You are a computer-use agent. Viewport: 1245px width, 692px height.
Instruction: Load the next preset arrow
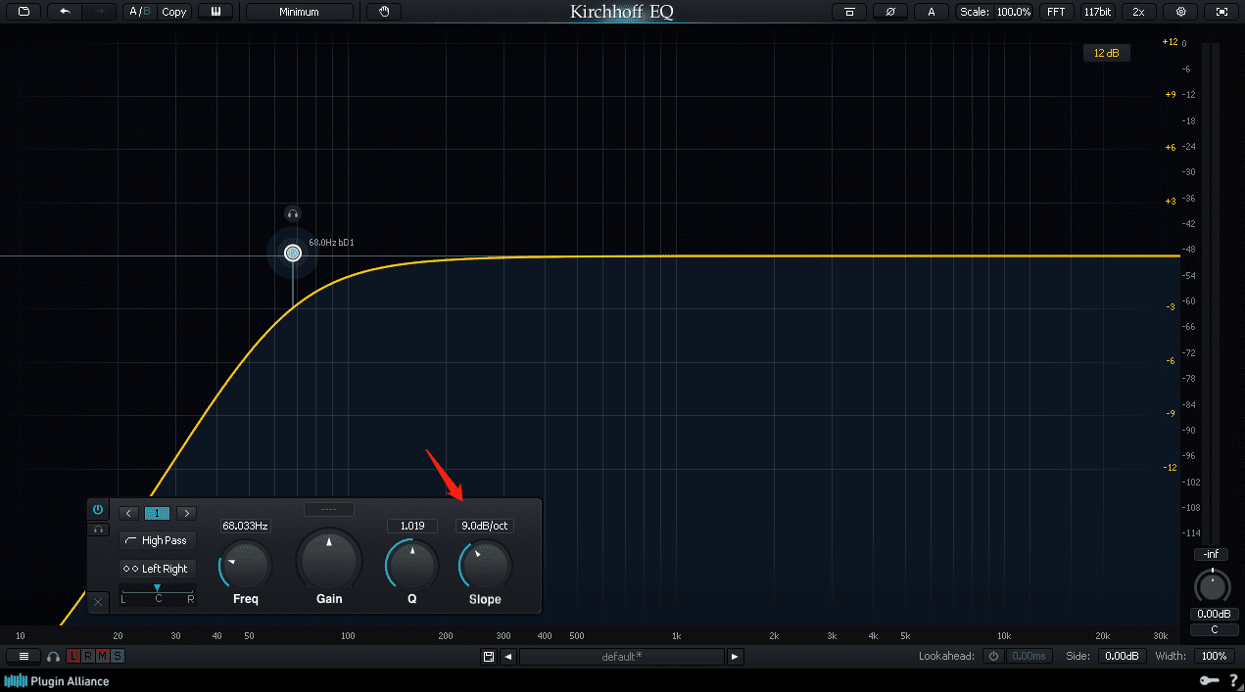(x=736, y=657)
